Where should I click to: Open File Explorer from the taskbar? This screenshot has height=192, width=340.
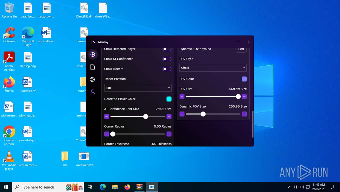coord(115,187)
